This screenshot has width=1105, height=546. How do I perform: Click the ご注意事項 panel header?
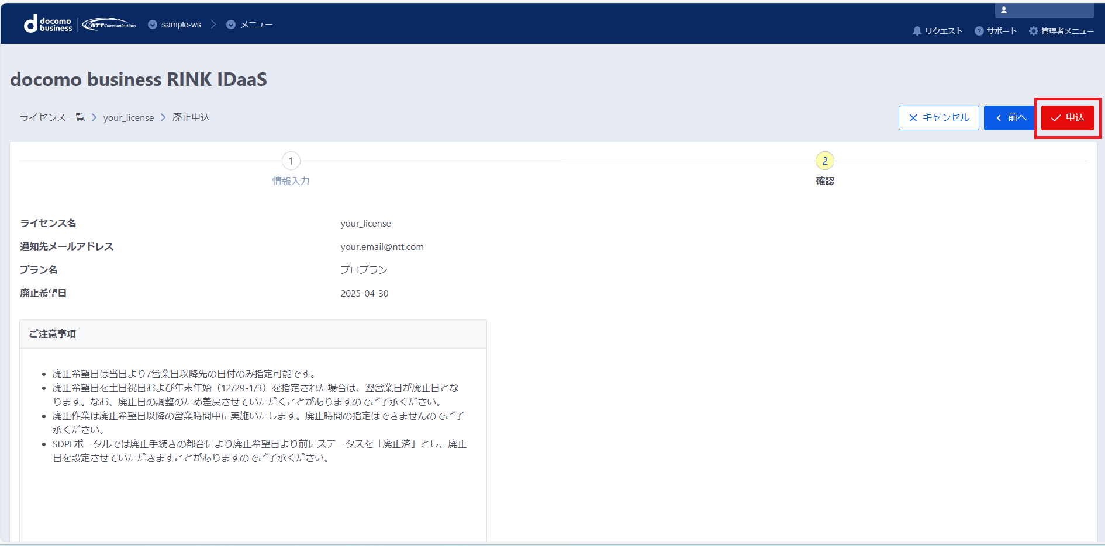point(253,334)
